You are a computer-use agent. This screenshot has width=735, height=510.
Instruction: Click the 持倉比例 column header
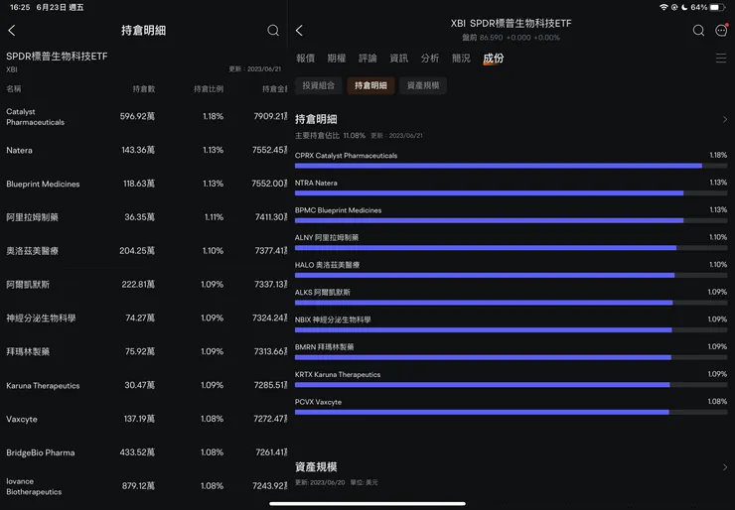click(209, 89)
